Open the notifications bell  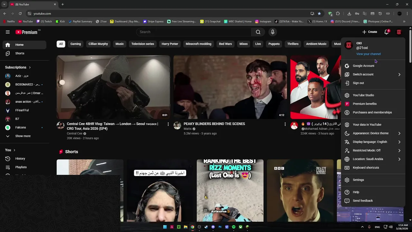pyautogui.click(x=387, y=32)
